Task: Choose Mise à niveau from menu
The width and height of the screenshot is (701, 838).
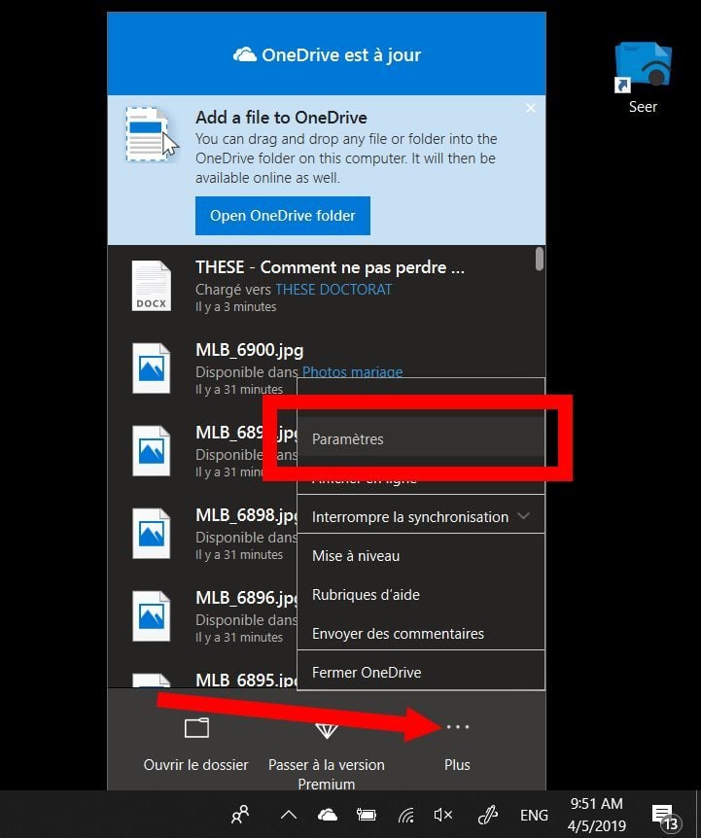Action: (420, 556)
